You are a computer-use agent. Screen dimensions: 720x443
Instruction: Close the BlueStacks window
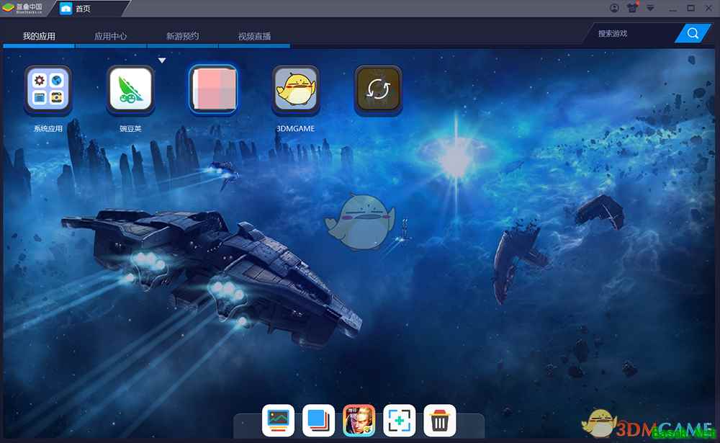708,8
